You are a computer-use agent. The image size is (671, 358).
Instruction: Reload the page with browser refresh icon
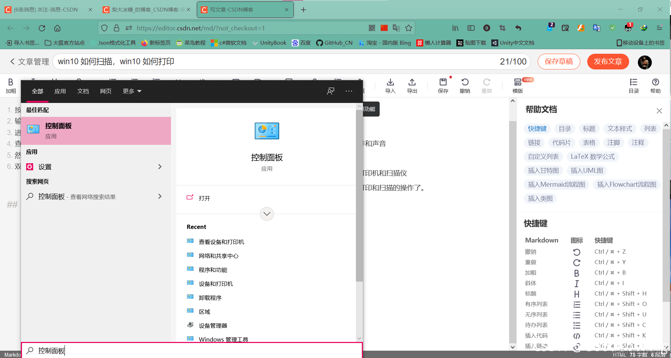[42, 28]
